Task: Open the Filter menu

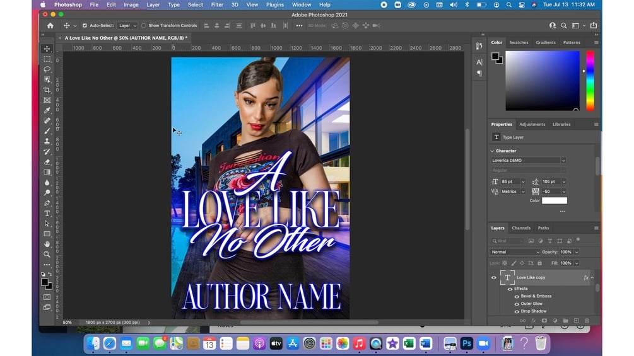Action: [217, 4]
